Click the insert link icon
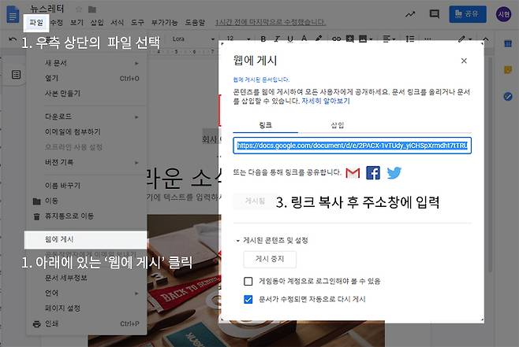 336,39
